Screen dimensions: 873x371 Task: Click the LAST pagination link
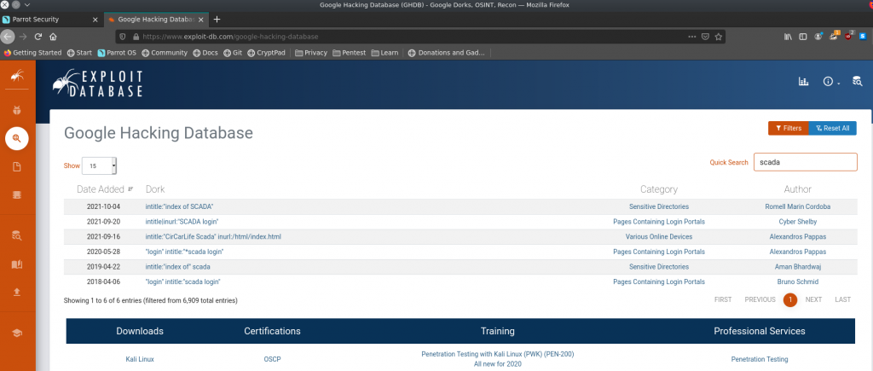coord(843,299)
